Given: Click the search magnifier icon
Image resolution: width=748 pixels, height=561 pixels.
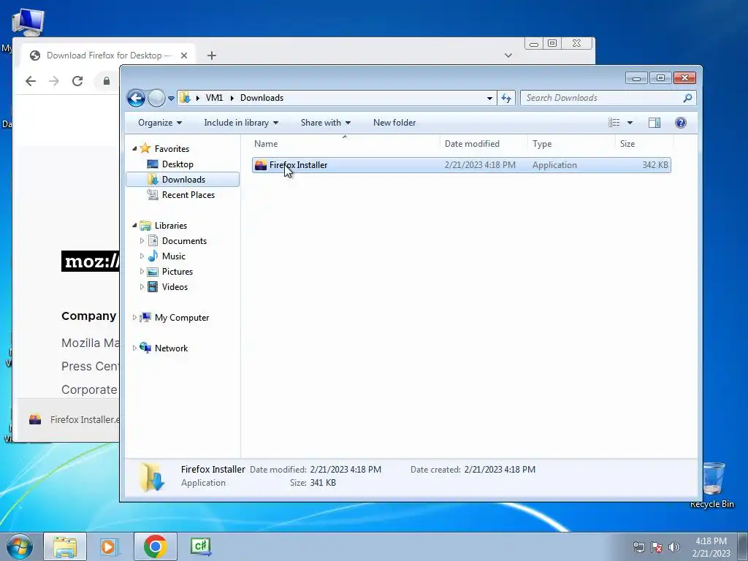Looking at the screenshot, I should (687, 98).
